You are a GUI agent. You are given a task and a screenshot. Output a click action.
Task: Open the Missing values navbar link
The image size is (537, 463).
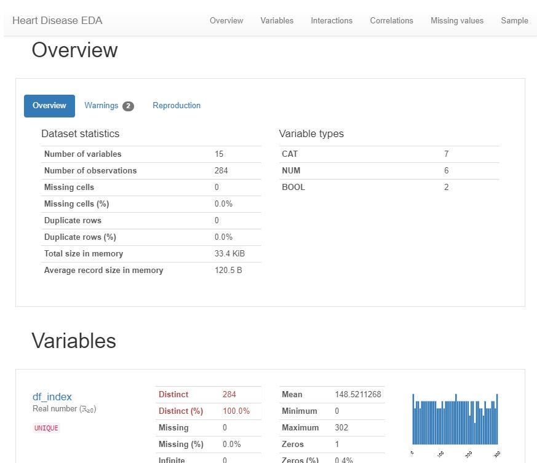[456, 20]
